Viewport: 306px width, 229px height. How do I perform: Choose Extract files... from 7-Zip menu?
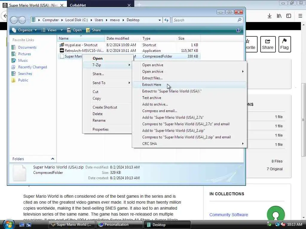click(x=189, y=78)
